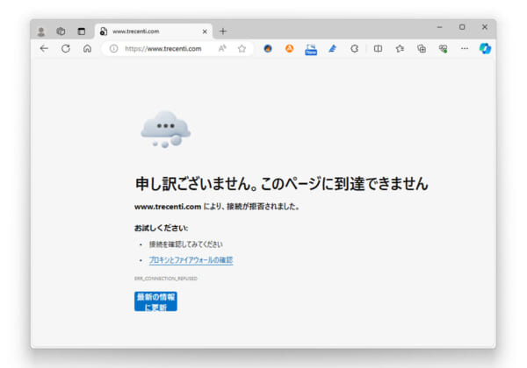Open the Copilot sidebar icon

point(485,49)
